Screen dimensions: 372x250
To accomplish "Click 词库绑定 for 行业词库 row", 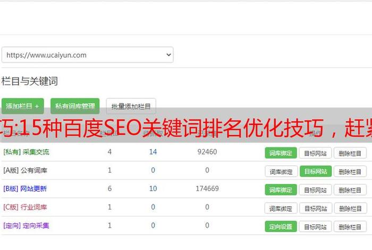I will click(281, 209).
